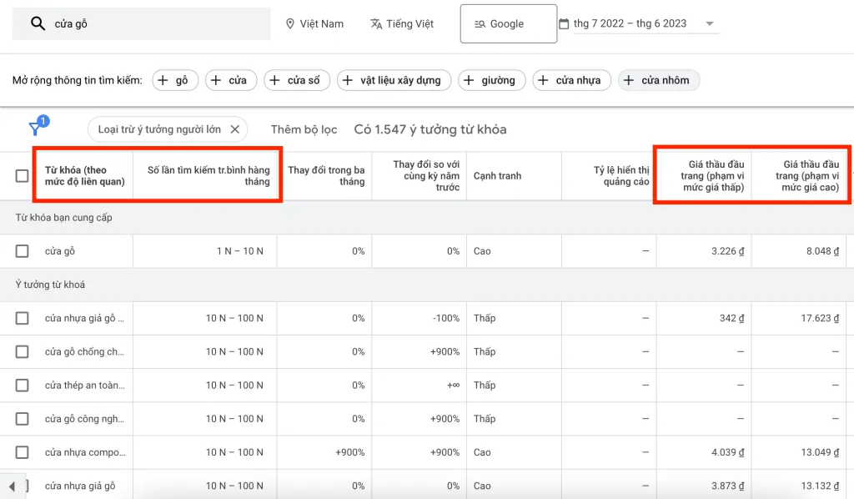Screen dimensions: 854x499
Task: Check the 'cửa gỗ công ngh...' row
Action: pyautogui.click(x=22, y=419)
